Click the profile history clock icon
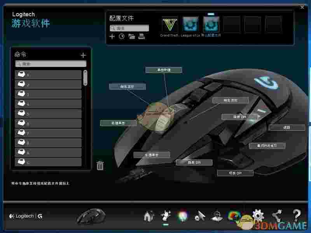The width and height of the screenshot is (311, 233). [x=122, y=37]
